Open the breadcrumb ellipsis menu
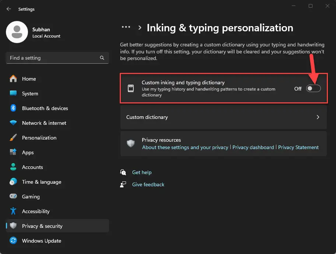Screen dimensions: 336x254 tap(126, 27)
